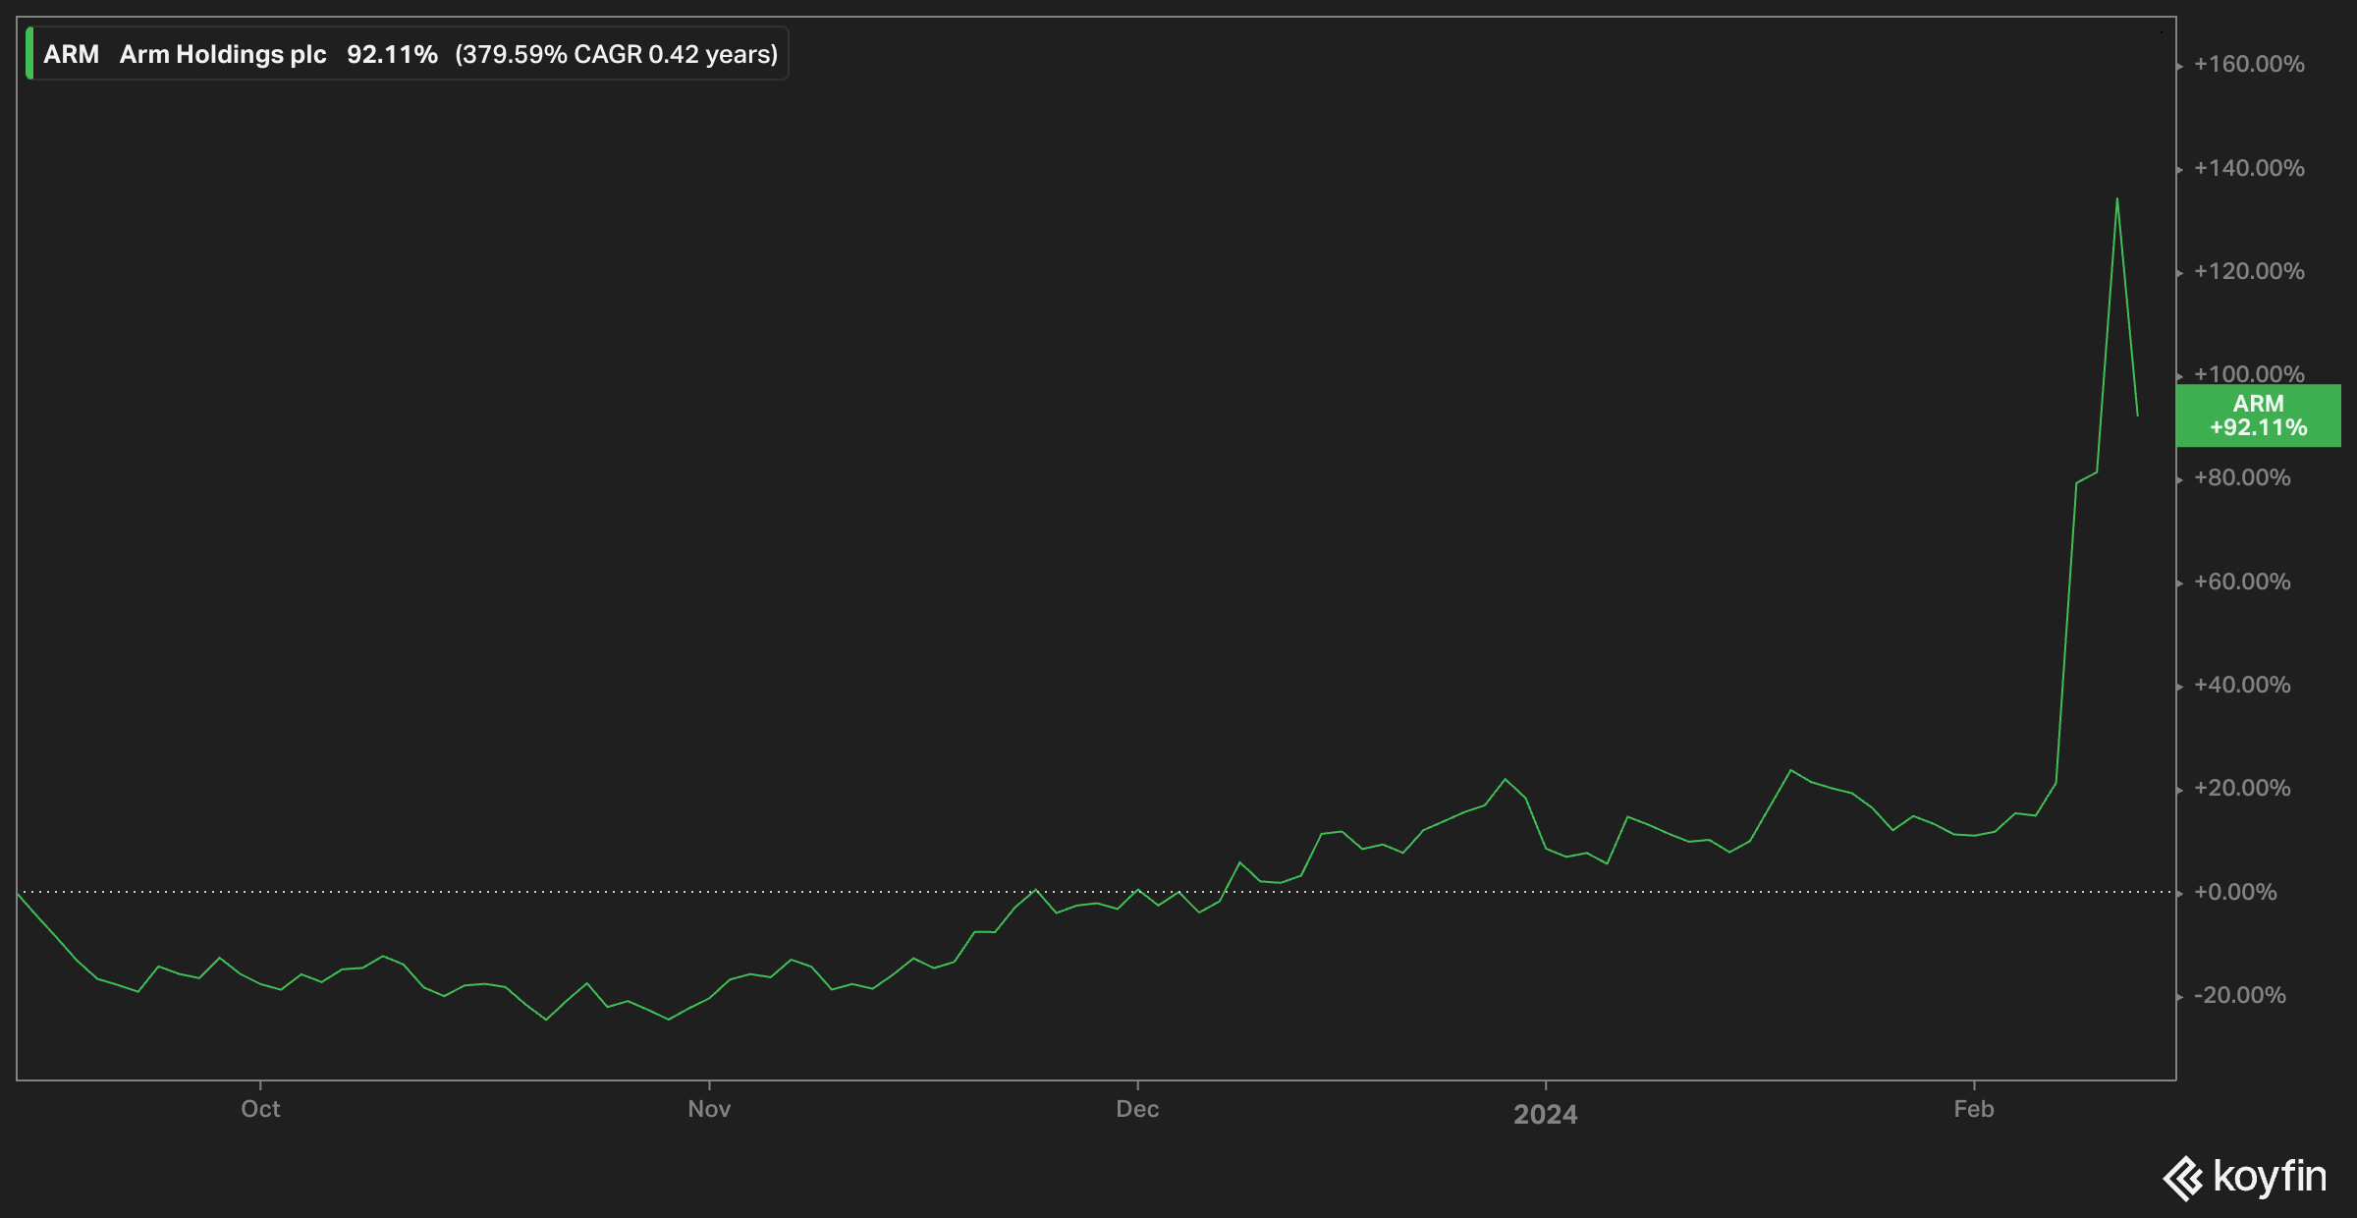Click the Feb label on time axis
Image resolution: width=2357 pixels, height=1218 pixels.
(x=1973, y=1109)
